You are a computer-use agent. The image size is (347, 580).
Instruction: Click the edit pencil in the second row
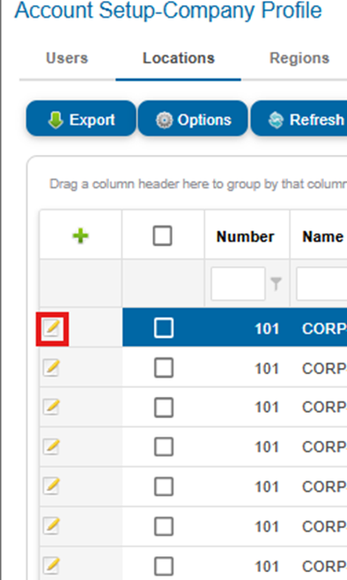[51, 368]
